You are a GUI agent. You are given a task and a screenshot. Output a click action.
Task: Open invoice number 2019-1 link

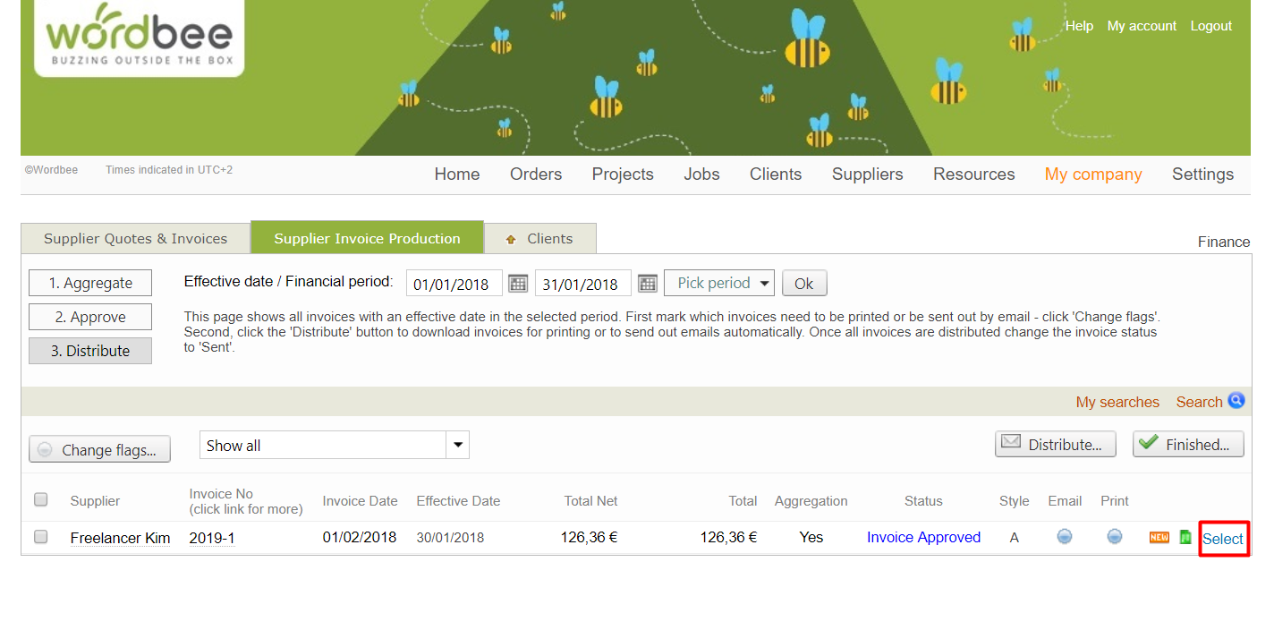pyautogui.click(x=212, y=538)
